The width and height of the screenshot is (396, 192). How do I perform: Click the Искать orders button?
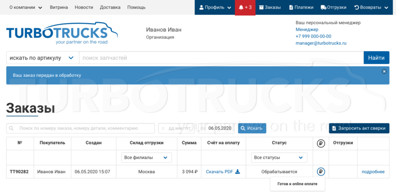click(252, 128)
